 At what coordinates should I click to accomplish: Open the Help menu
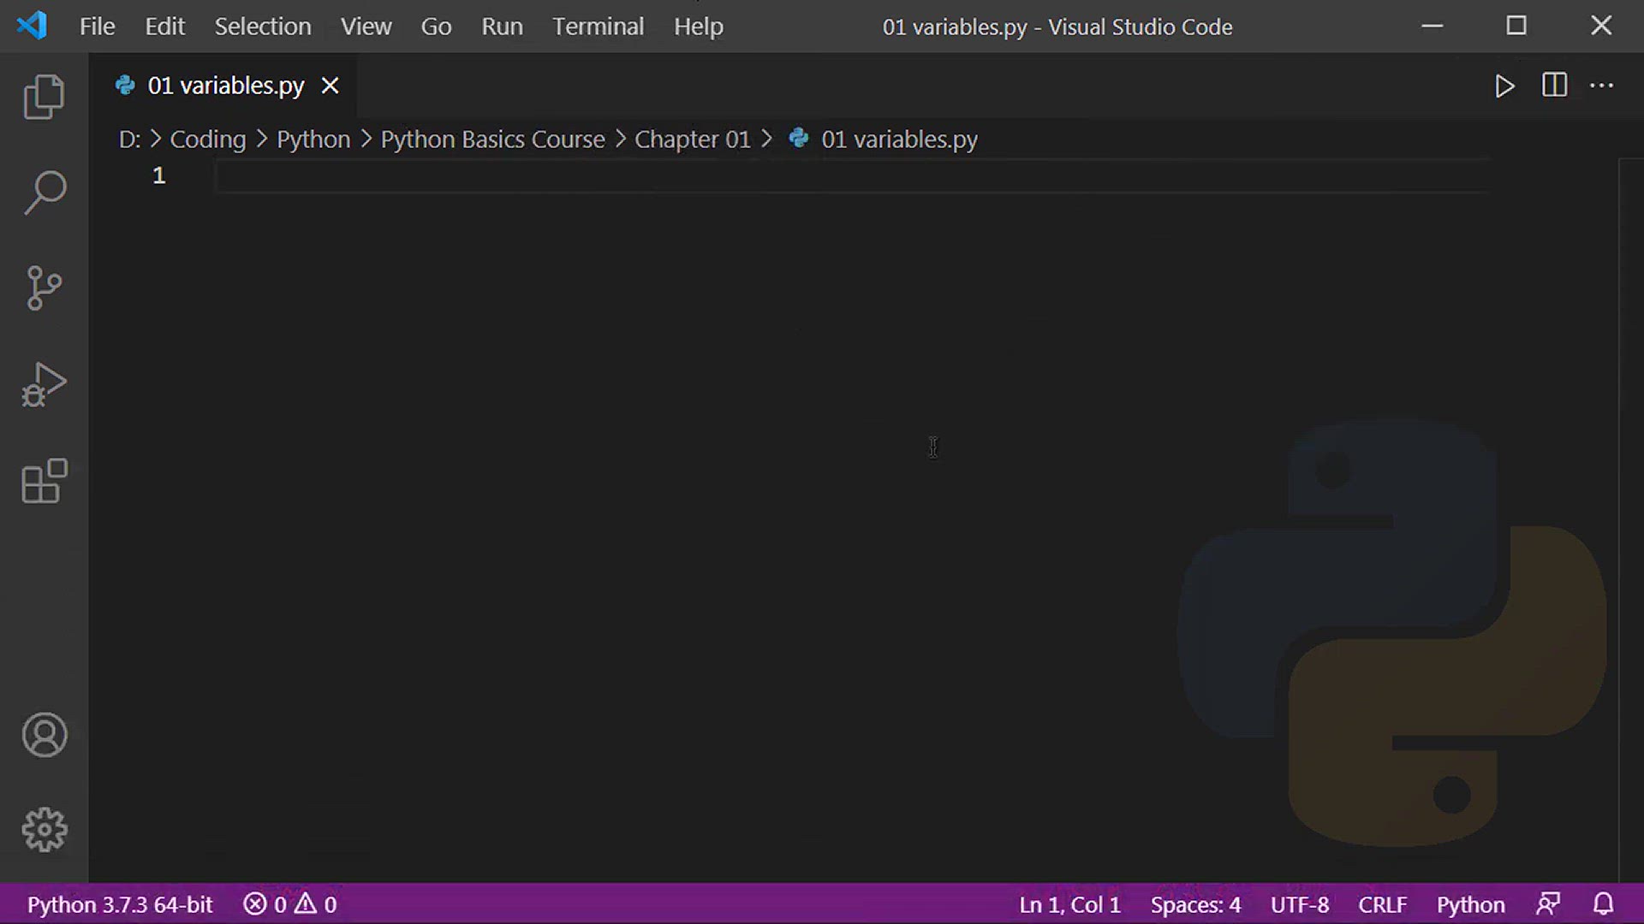point(698,27)
